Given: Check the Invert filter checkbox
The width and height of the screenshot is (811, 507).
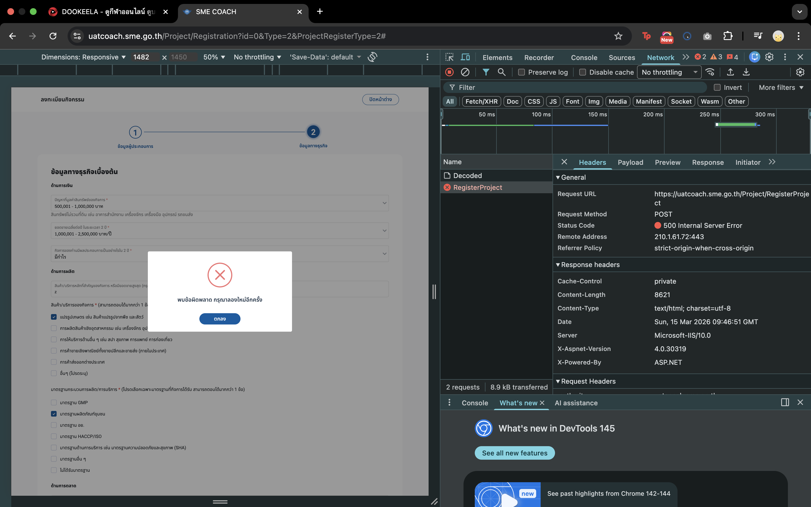Looking at the screenshot, I should click(717, 88).
